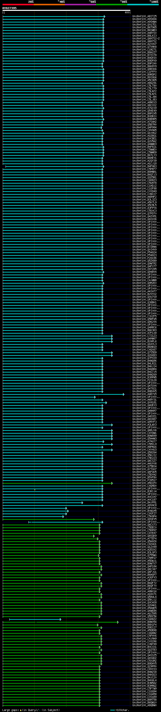Select the UniRef100_C5LJB3 label
This screenshot has height=712, width=161.
coord(144,100)
